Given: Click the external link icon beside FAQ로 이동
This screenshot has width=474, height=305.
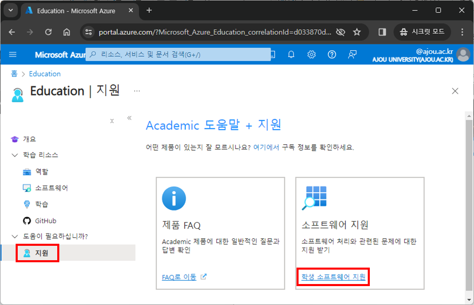Looking at the screenshot, I should click(204, 276).
